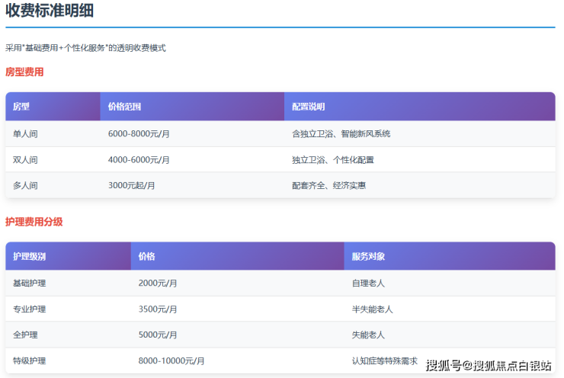This screenshot has width=564, height=378.
Task: Open the 搜狐号@搜狐焦点白银站 watermark link
Action: (x=489, y=366)
